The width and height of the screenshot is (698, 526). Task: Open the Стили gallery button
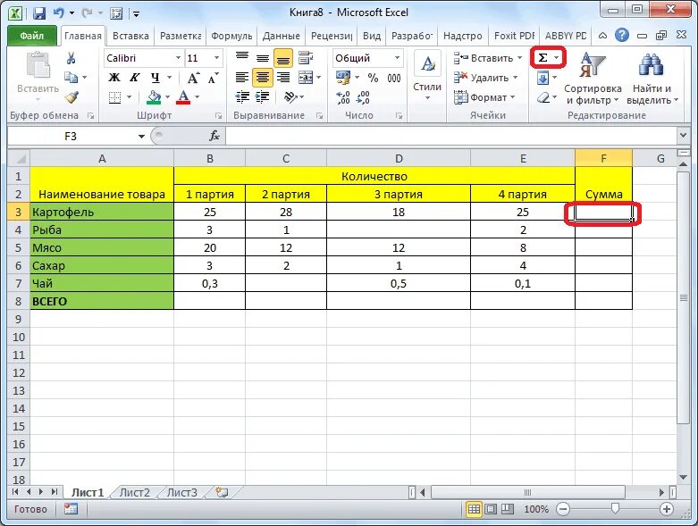[x=427, y=78]
